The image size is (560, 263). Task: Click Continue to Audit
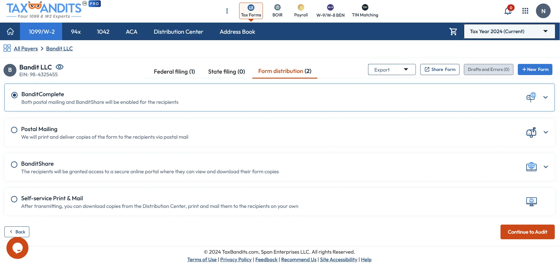coord(527,232)
